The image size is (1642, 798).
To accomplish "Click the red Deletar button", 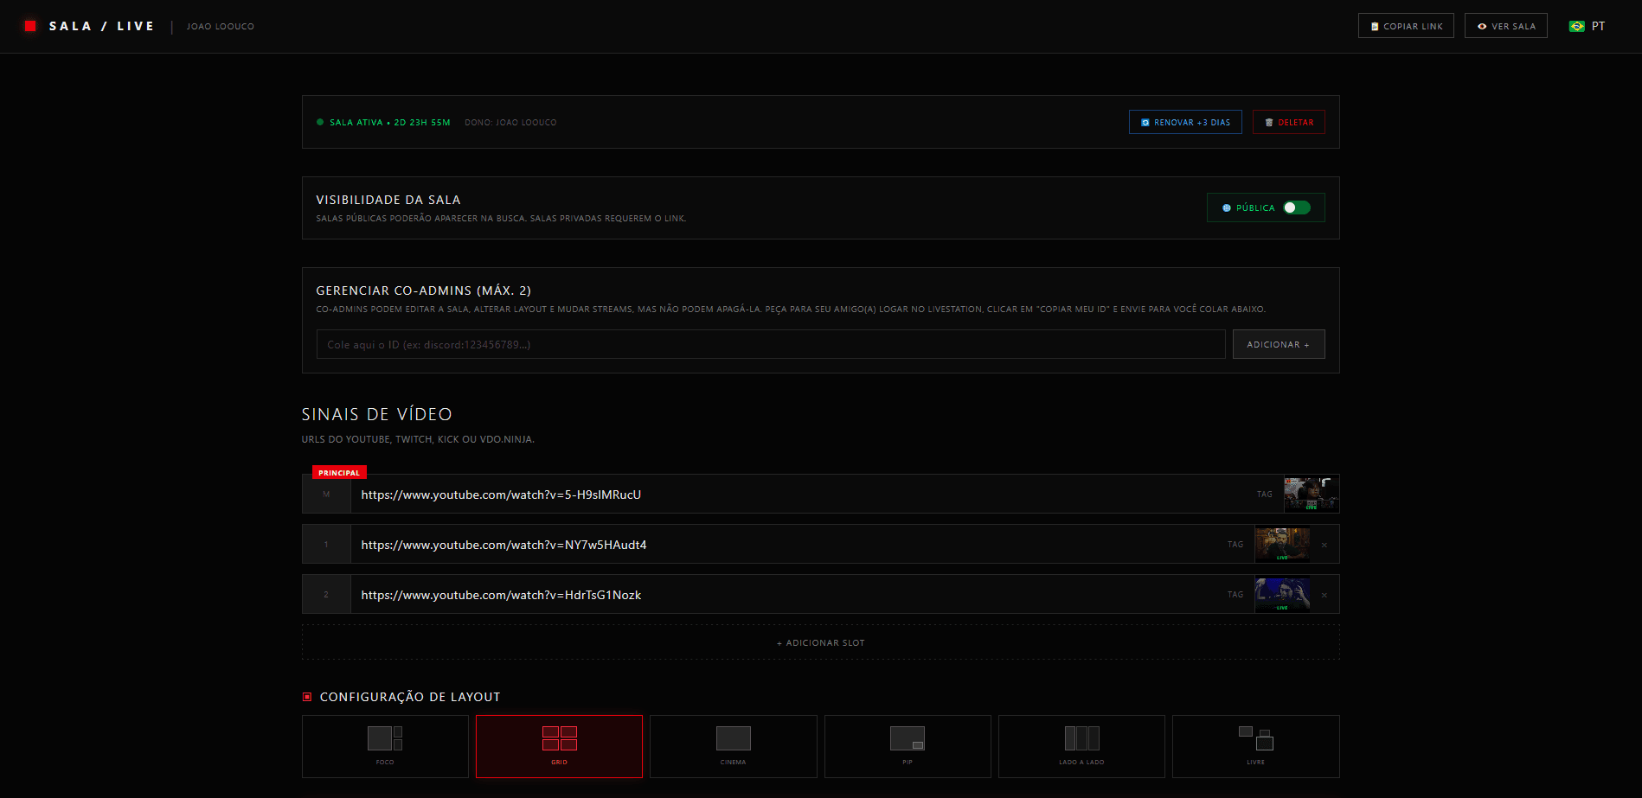I will pyautogui.click(x=1288, y=122).
